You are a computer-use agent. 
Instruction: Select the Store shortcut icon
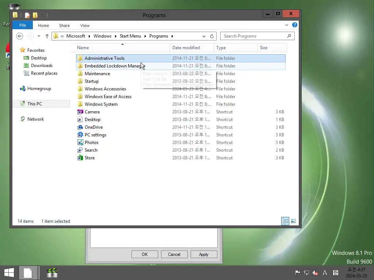[80, 157]
